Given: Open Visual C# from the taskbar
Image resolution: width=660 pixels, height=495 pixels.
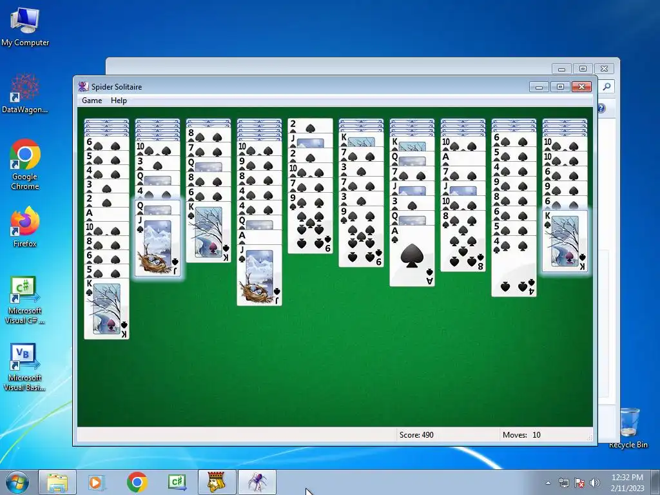Looking at the screenshot, I should pyautogui.click(x=177, y=482).
